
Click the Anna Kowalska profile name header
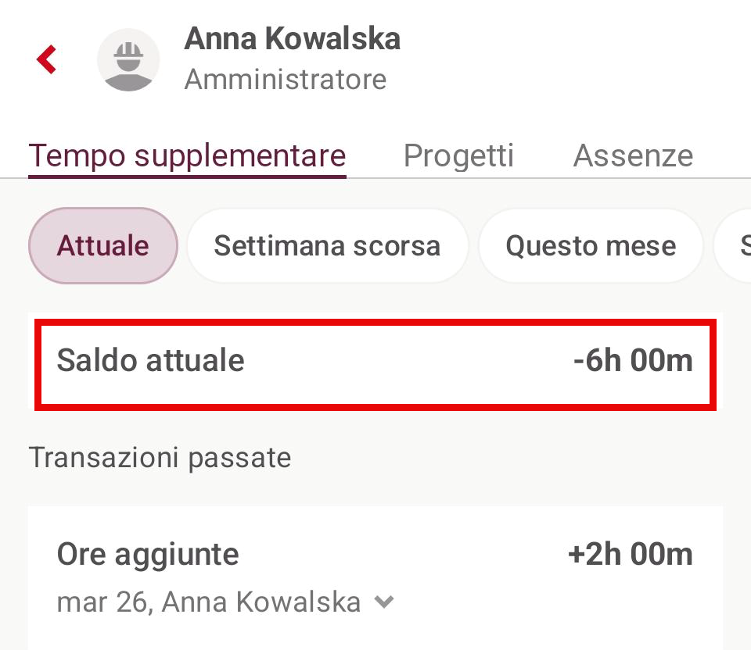click(x=292, y=39)
